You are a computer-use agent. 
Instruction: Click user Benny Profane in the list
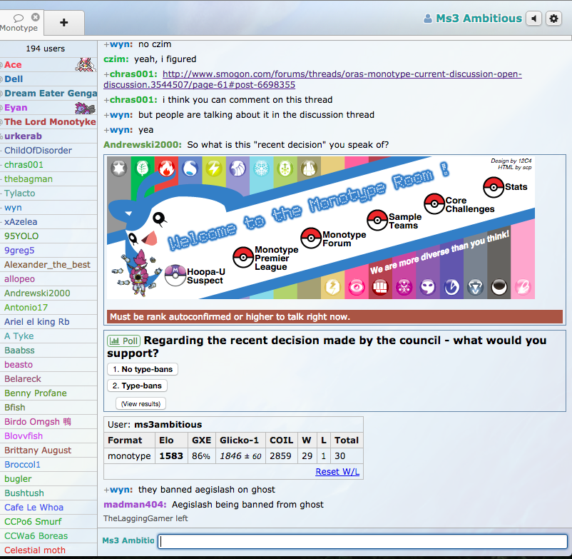point(48,393)
